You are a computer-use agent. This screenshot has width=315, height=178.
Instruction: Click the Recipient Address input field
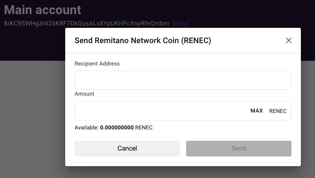(x=183, y=80)
